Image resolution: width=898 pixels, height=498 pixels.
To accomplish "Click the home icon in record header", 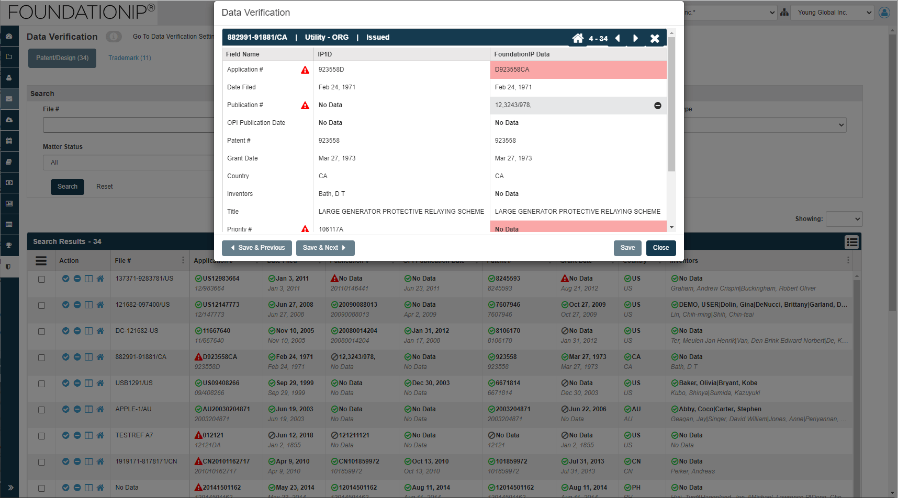I will pos(578,38).
